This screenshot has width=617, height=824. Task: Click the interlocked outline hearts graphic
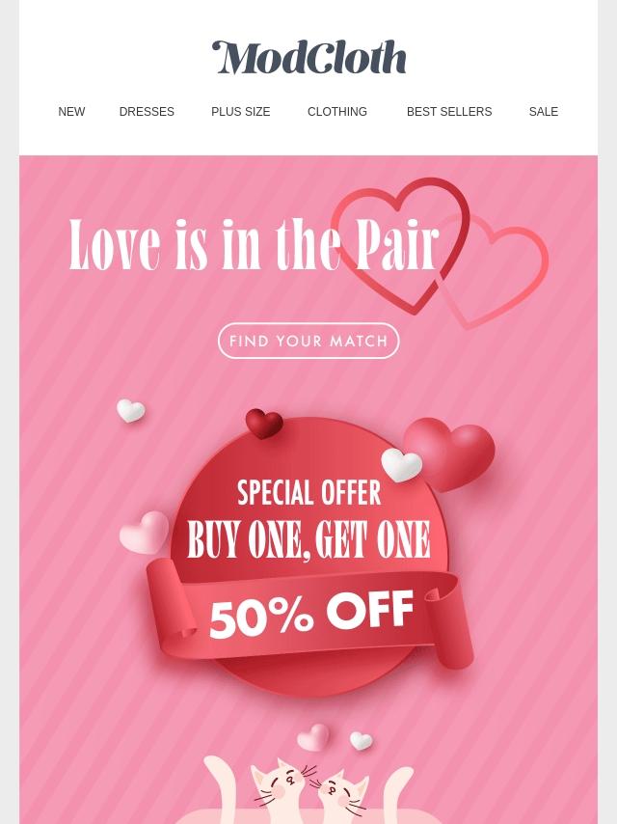coord(440,253)
